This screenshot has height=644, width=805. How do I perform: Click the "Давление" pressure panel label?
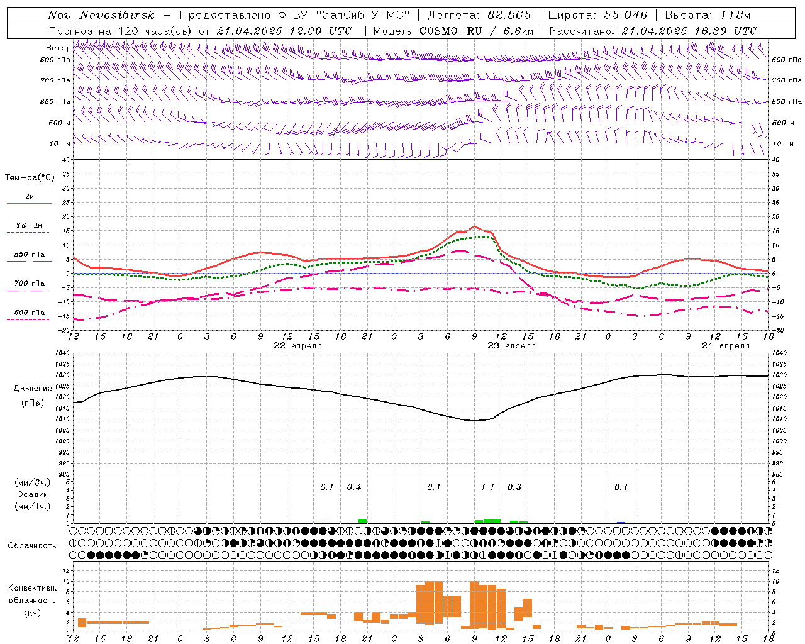point(33,389)
